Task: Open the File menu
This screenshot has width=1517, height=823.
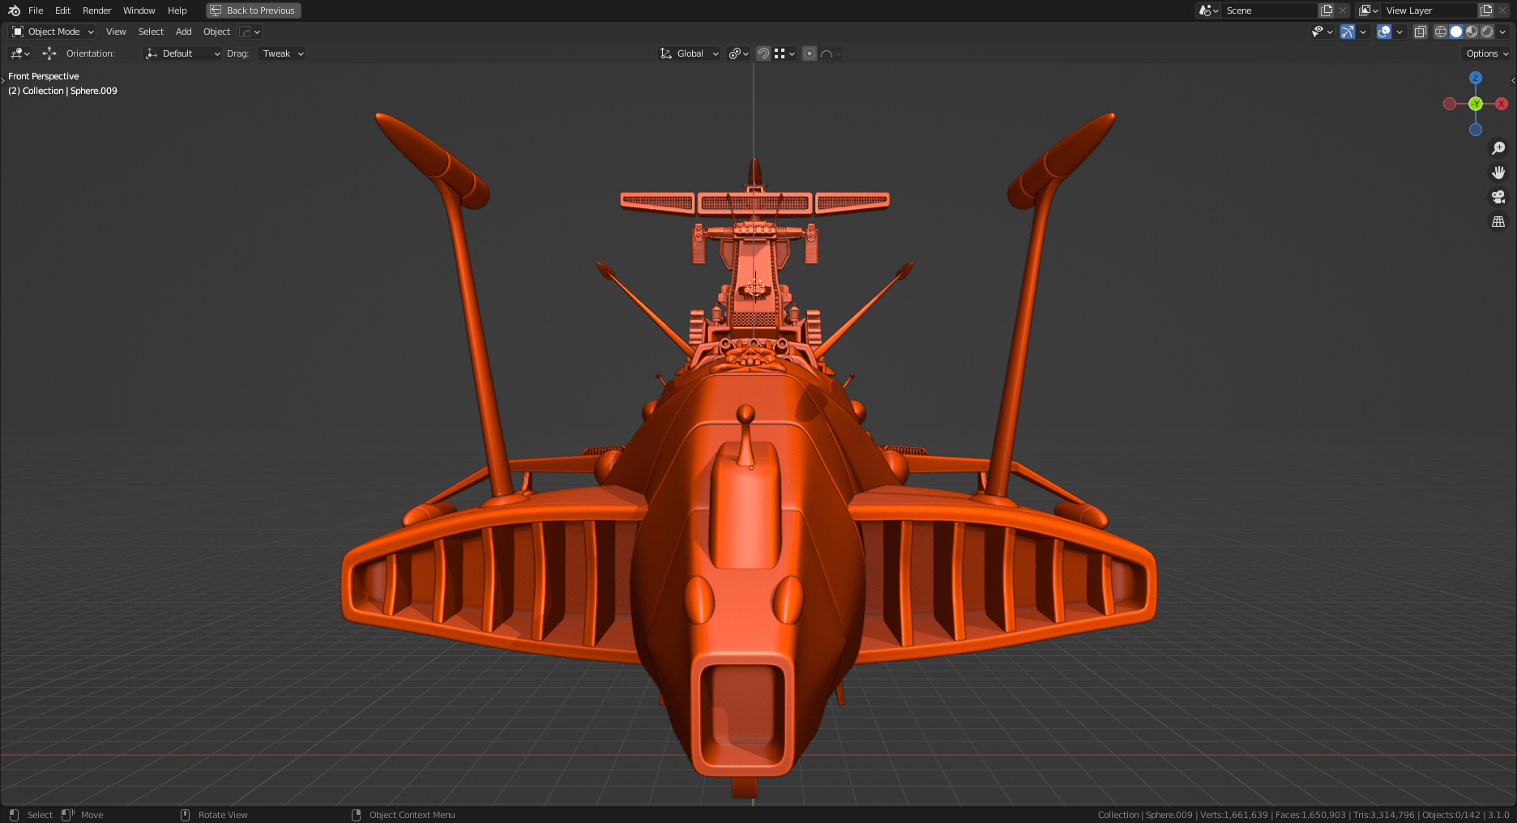Action: (36, 11)
